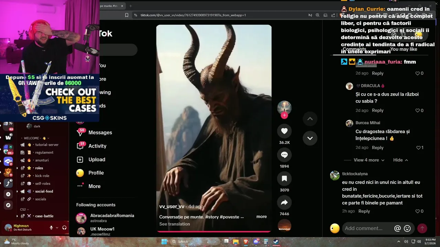The image size is (440, 247).
Task: Like ticktockalyna's comment heart
Action: [x=417, y=211]
